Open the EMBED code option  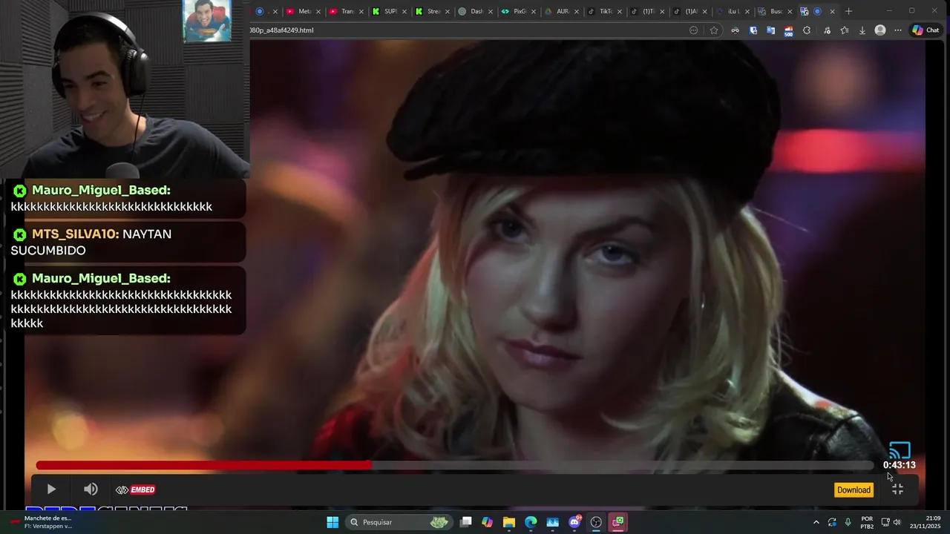coord(135,489)
